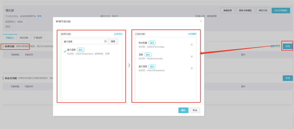Click the 属性 tag beside 湿度
Image resolution: width=294 pixels, height=129 pixels.
point(148,55)
